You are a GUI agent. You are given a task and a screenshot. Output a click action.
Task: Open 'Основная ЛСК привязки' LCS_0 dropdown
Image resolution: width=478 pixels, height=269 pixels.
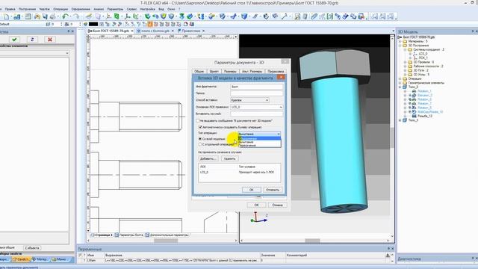coord(257,107)
